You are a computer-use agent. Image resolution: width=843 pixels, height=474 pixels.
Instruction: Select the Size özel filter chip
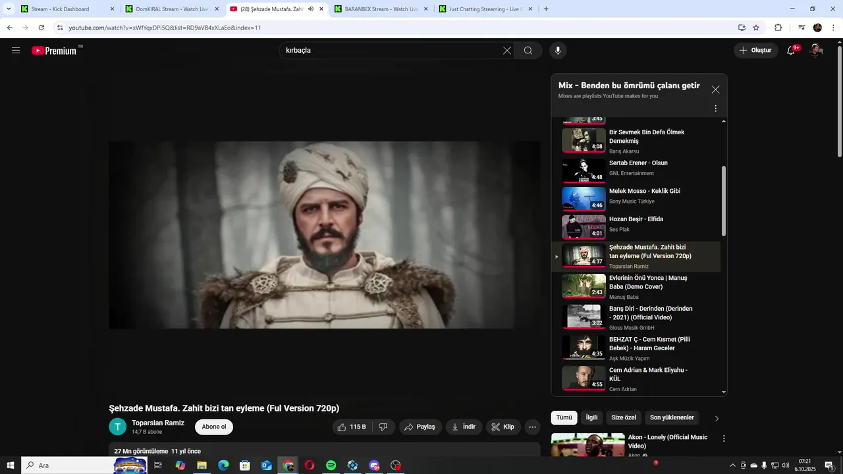[x=624, y=418]
